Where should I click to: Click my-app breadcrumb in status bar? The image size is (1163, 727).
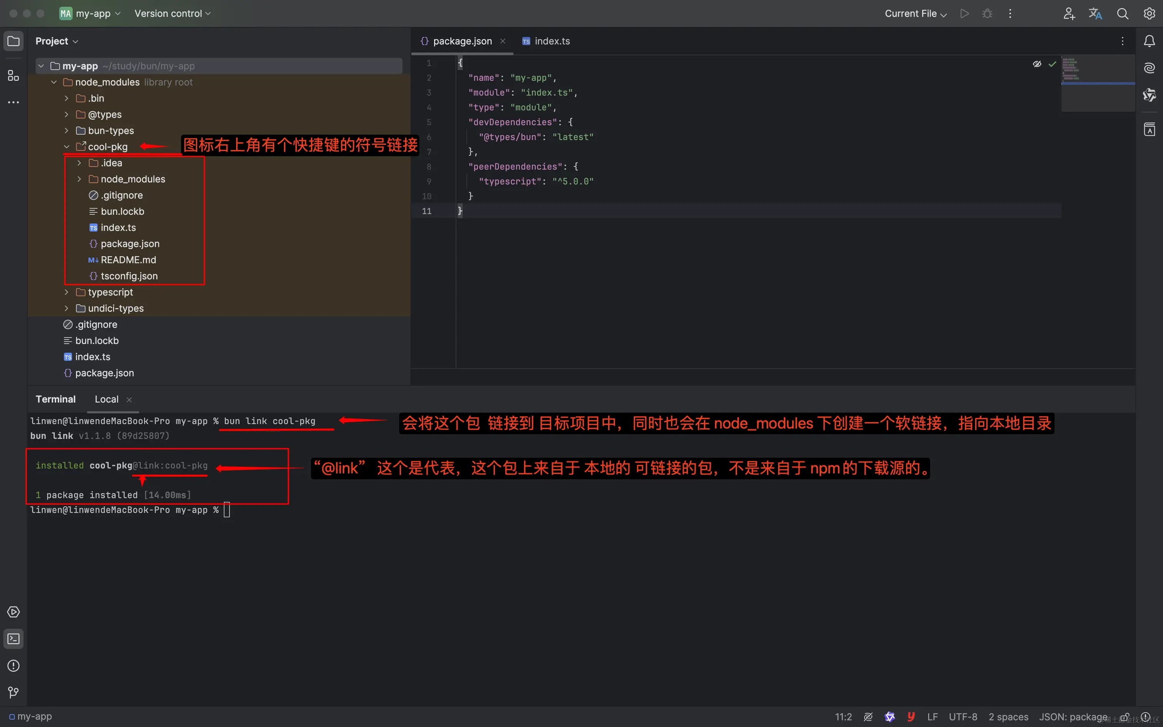30,716
